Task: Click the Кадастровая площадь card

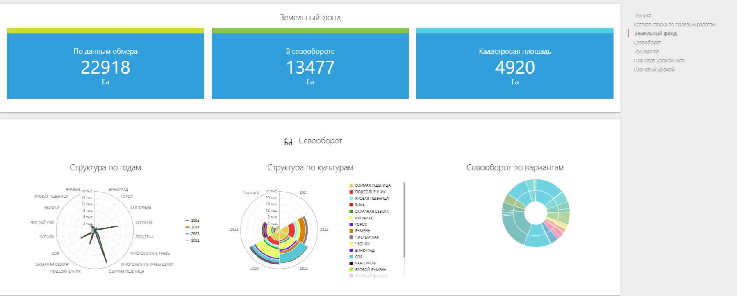Action: pyautogui.click(x=514, y=66)
